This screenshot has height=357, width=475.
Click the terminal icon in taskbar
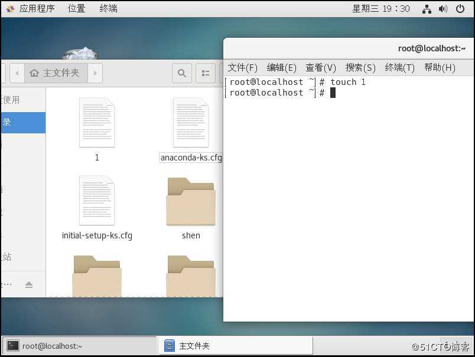point(13,346)
